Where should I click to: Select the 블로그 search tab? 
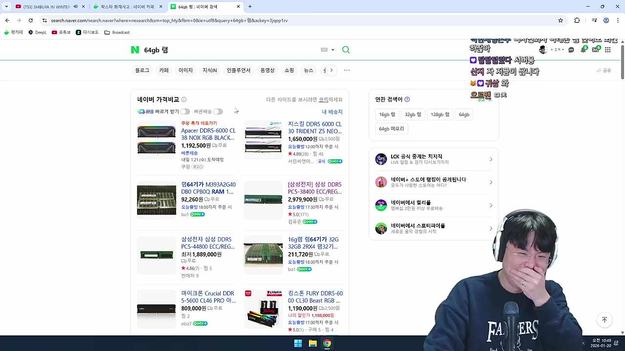pyautogui.click(x=142, y=70)
